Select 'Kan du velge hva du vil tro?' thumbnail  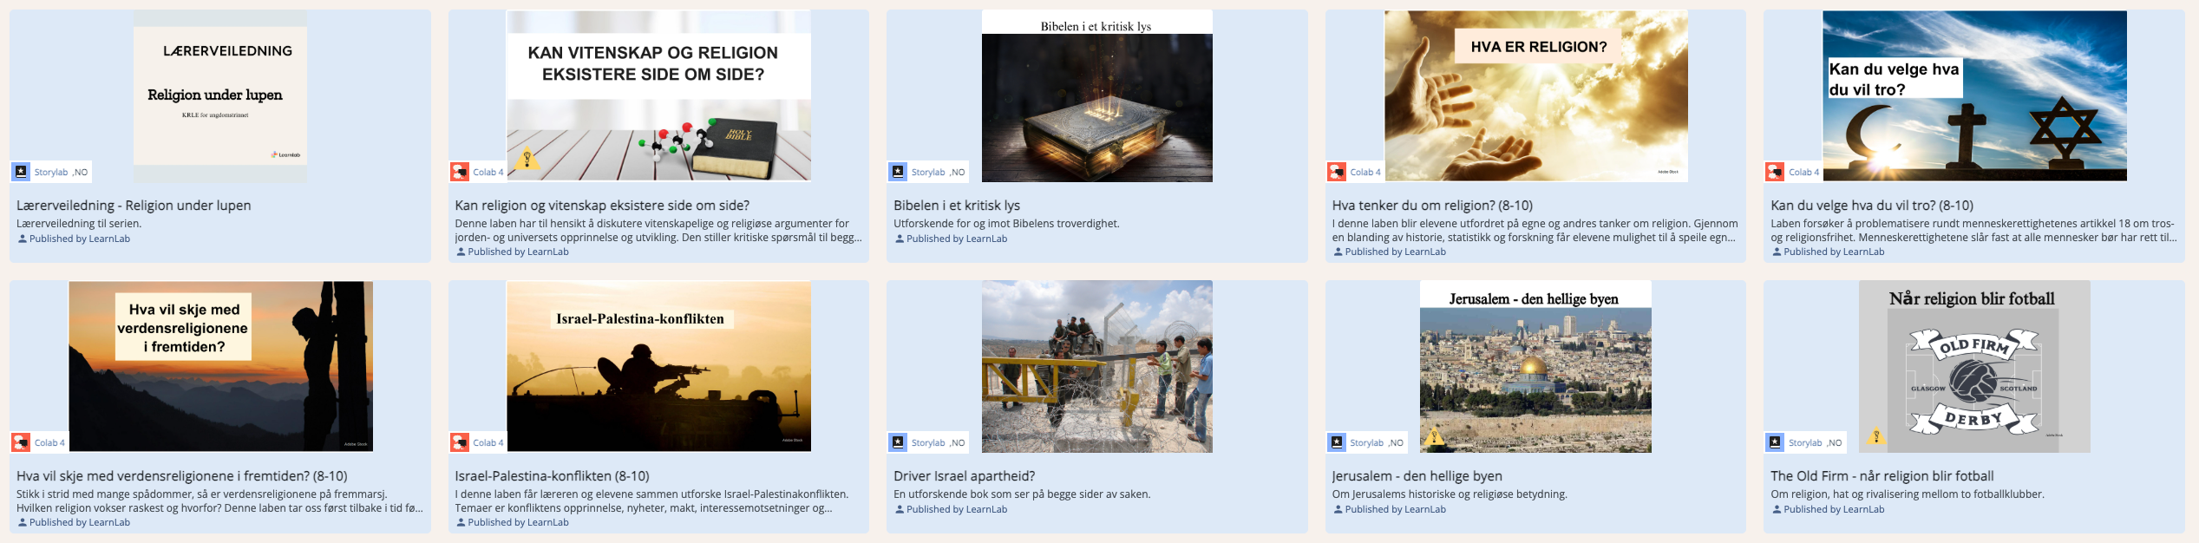click(1974, 95)
